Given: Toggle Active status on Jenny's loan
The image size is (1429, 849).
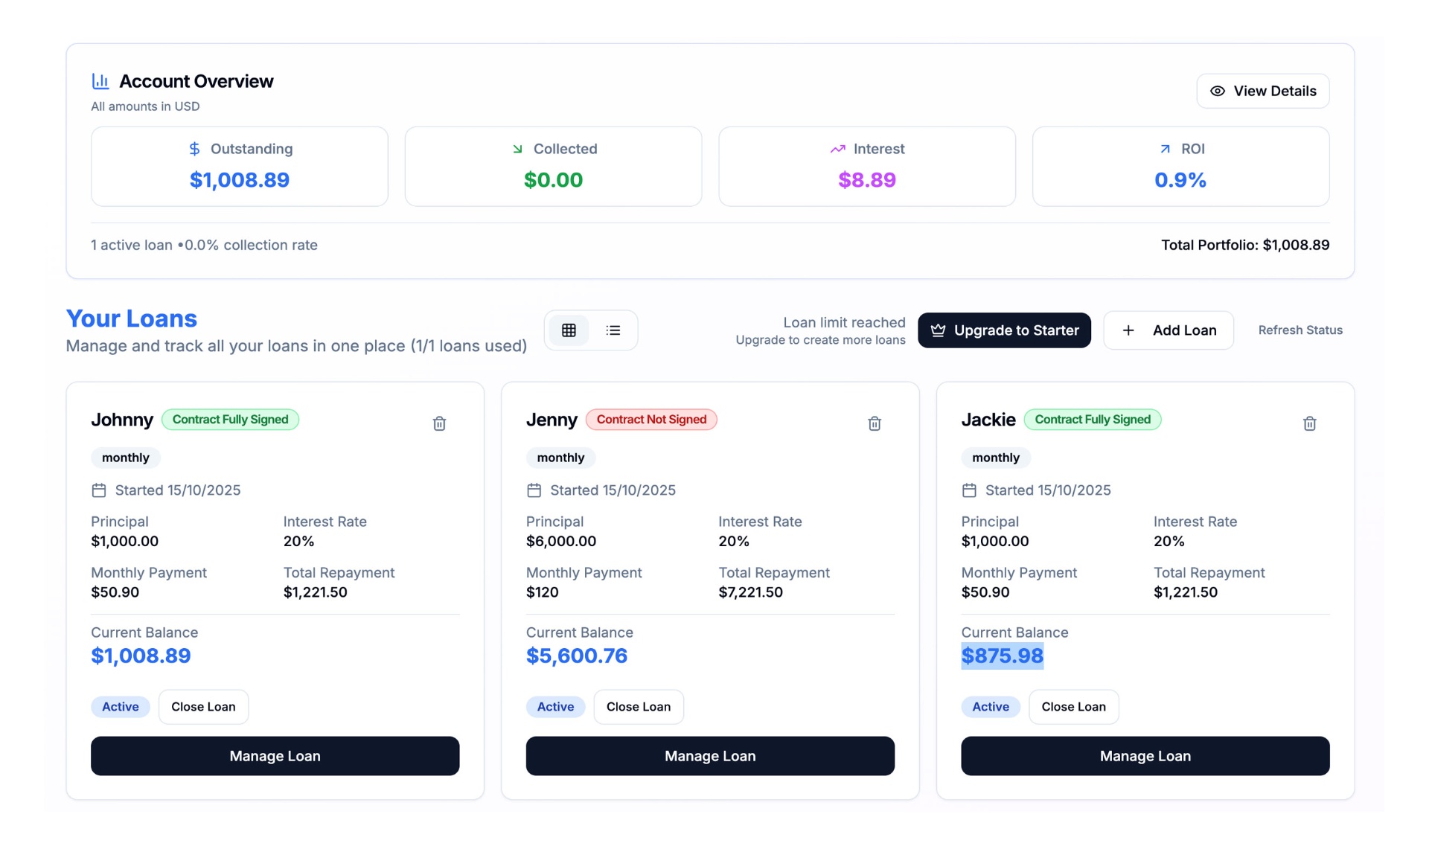Looking at the screenshot, I should pos(555,706).
